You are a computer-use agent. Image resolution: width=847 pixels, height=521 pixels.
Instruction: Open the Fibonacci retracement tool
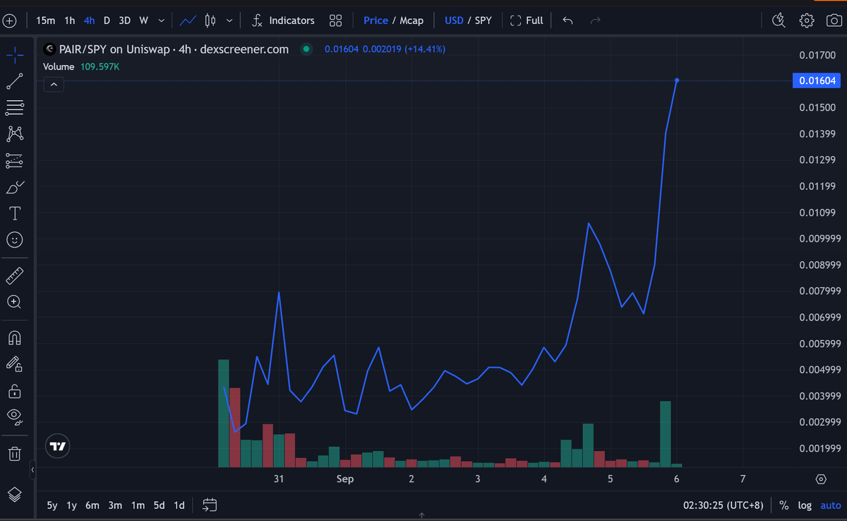(x=14, y=108)
